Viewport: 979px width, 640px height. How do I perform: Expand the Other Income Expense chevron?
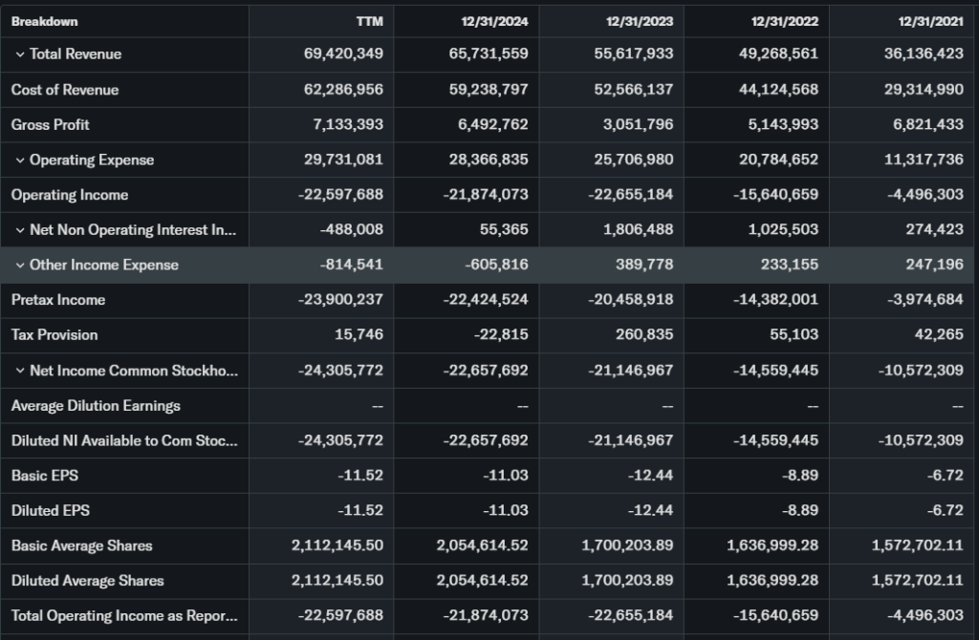(x=19, y=265)
